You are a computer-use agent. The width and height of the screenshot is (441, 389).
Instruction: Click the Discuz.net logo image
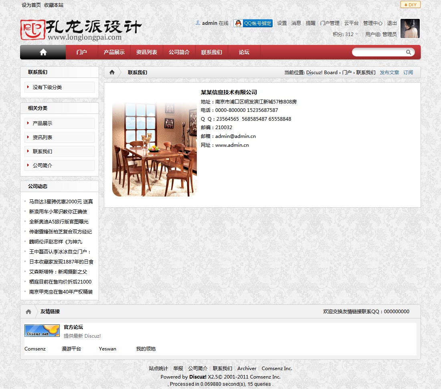[42, 330]
